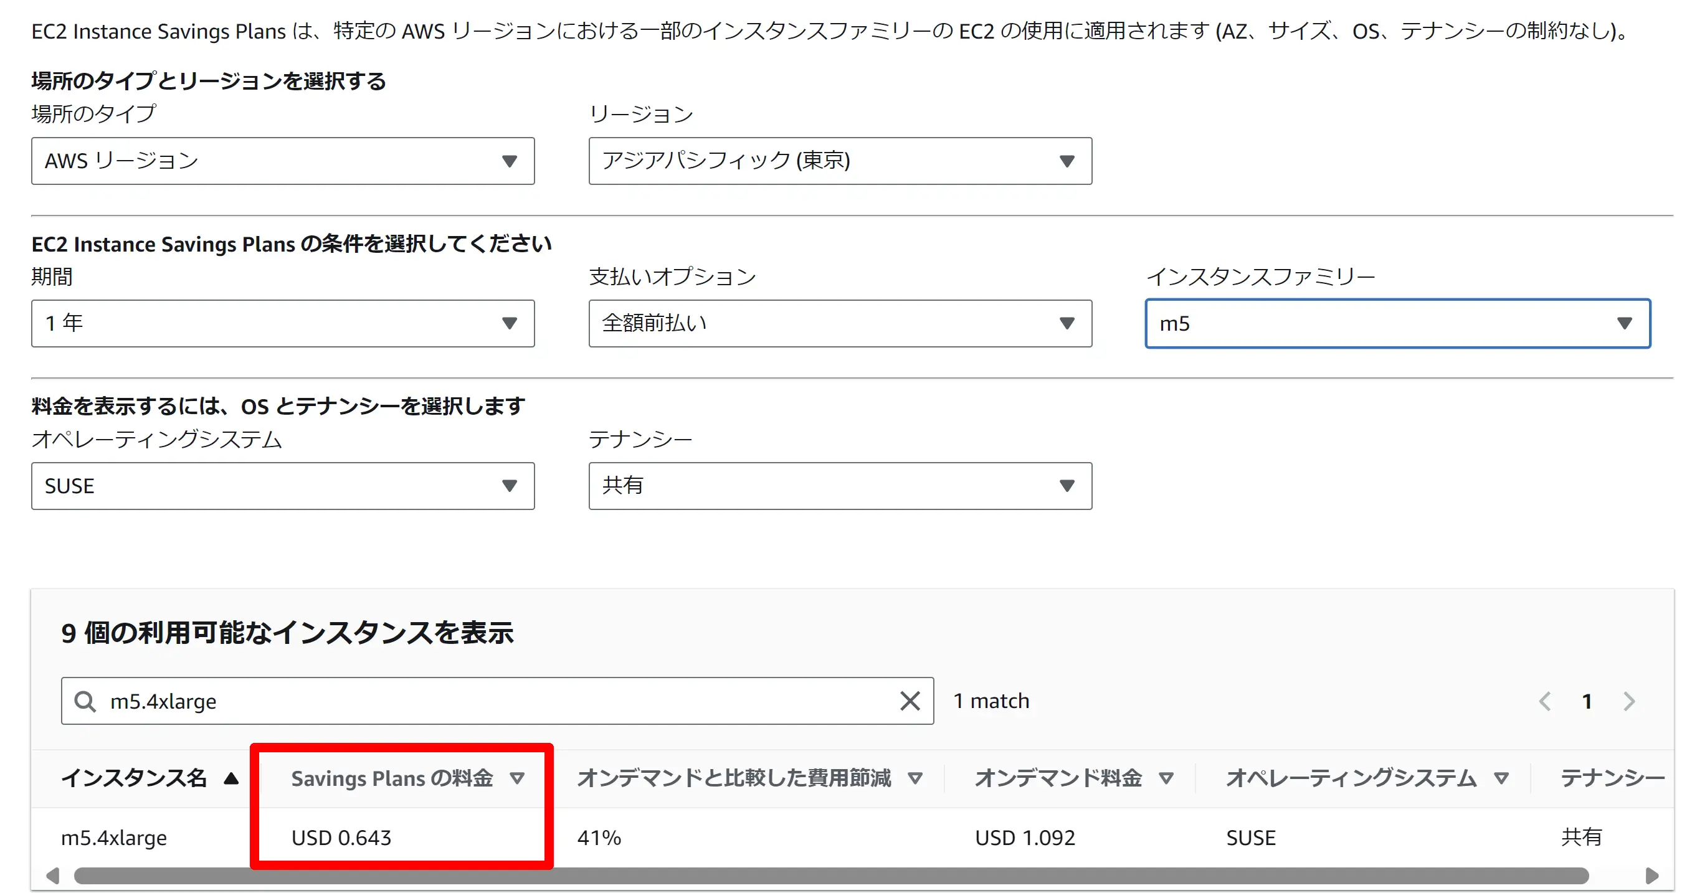Viewport: 1687px width, 893px height.
Task: Open the 期間 dropdown showing 1 年
Action: coord(283,323)
